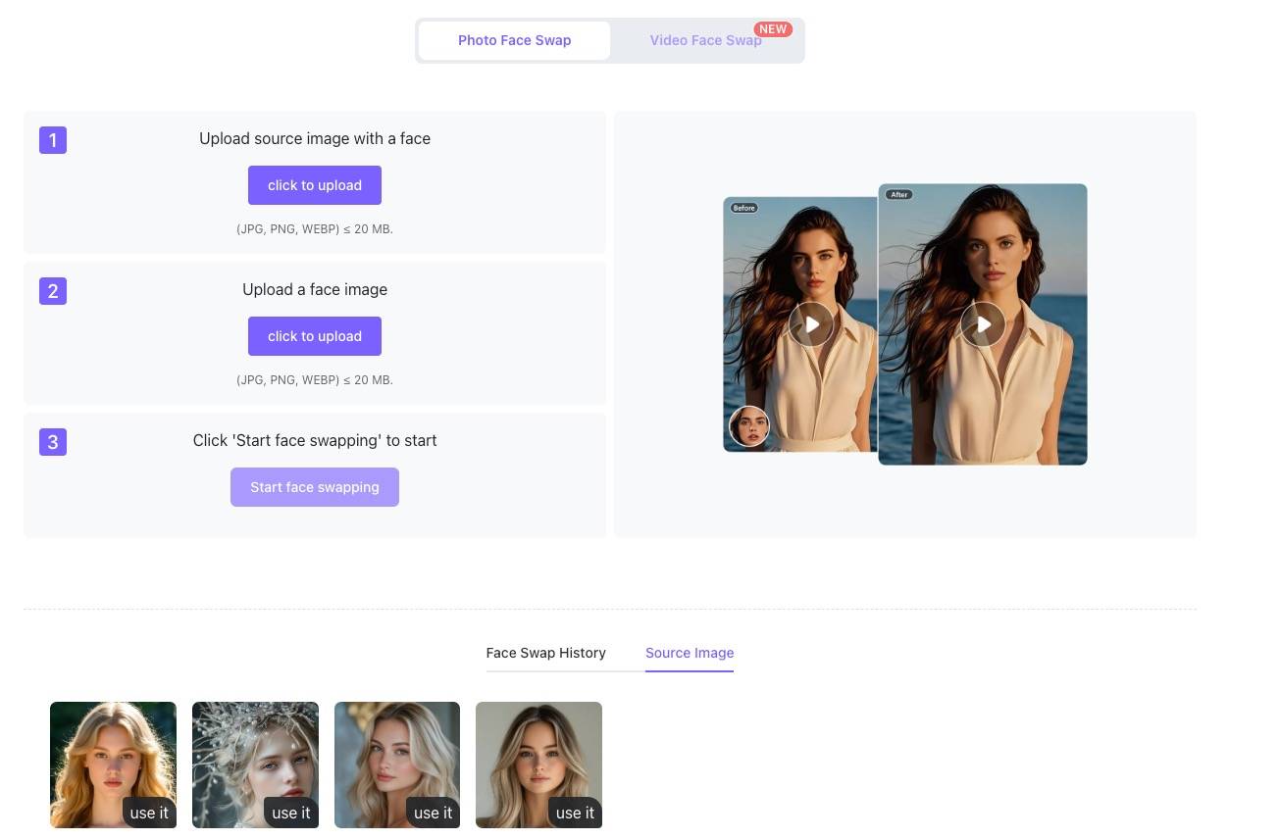The image size is (1280, 839).
Task: Use the first blonde woman source image
Action: point(148,813)
